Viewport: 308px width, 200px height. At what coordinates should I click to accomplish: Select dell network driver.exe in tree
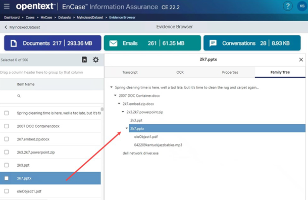coord(140,153)
